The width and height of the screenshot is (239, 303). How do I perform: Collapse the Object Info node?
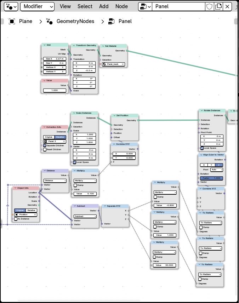click(x=15, y=188)
